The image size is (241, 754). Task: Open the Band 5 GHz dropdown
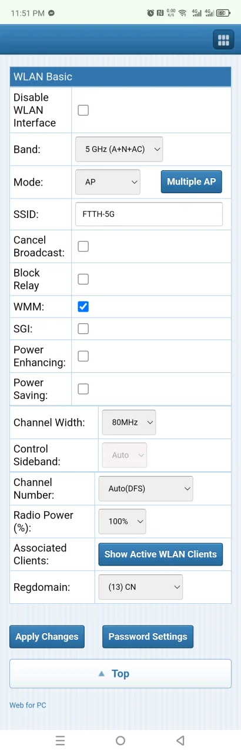coord(119,149)
